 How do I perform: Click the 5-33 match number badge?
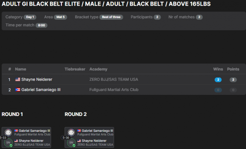point(3,138)
